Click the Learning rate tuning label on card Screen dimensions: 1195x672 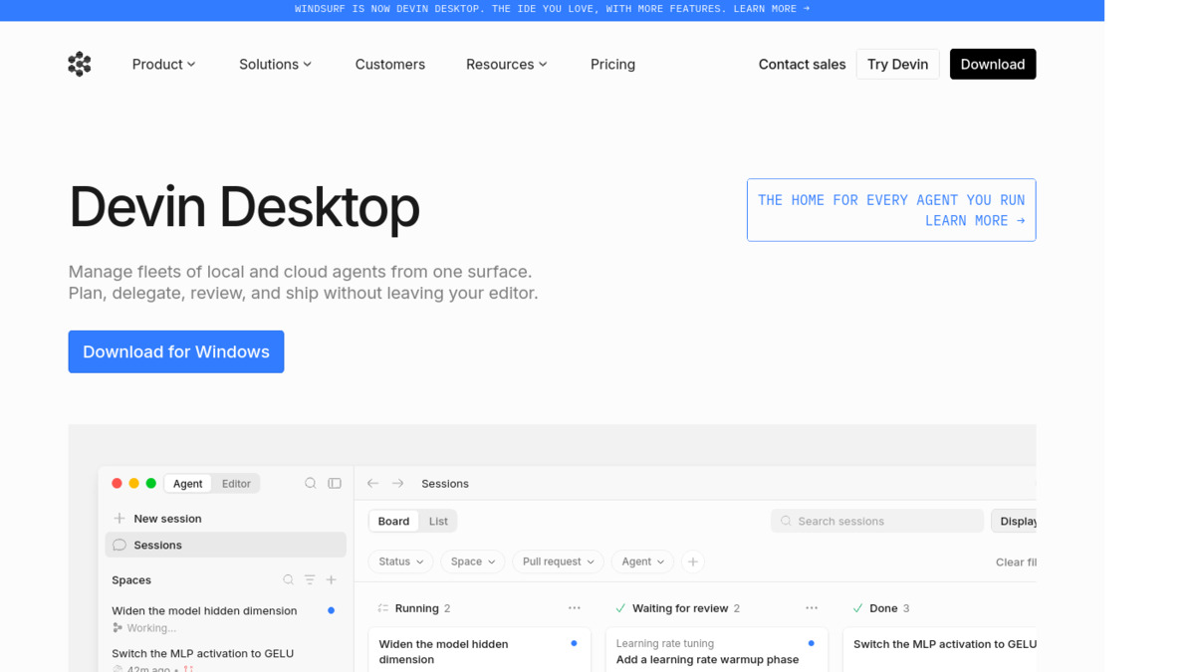(665, 643)
